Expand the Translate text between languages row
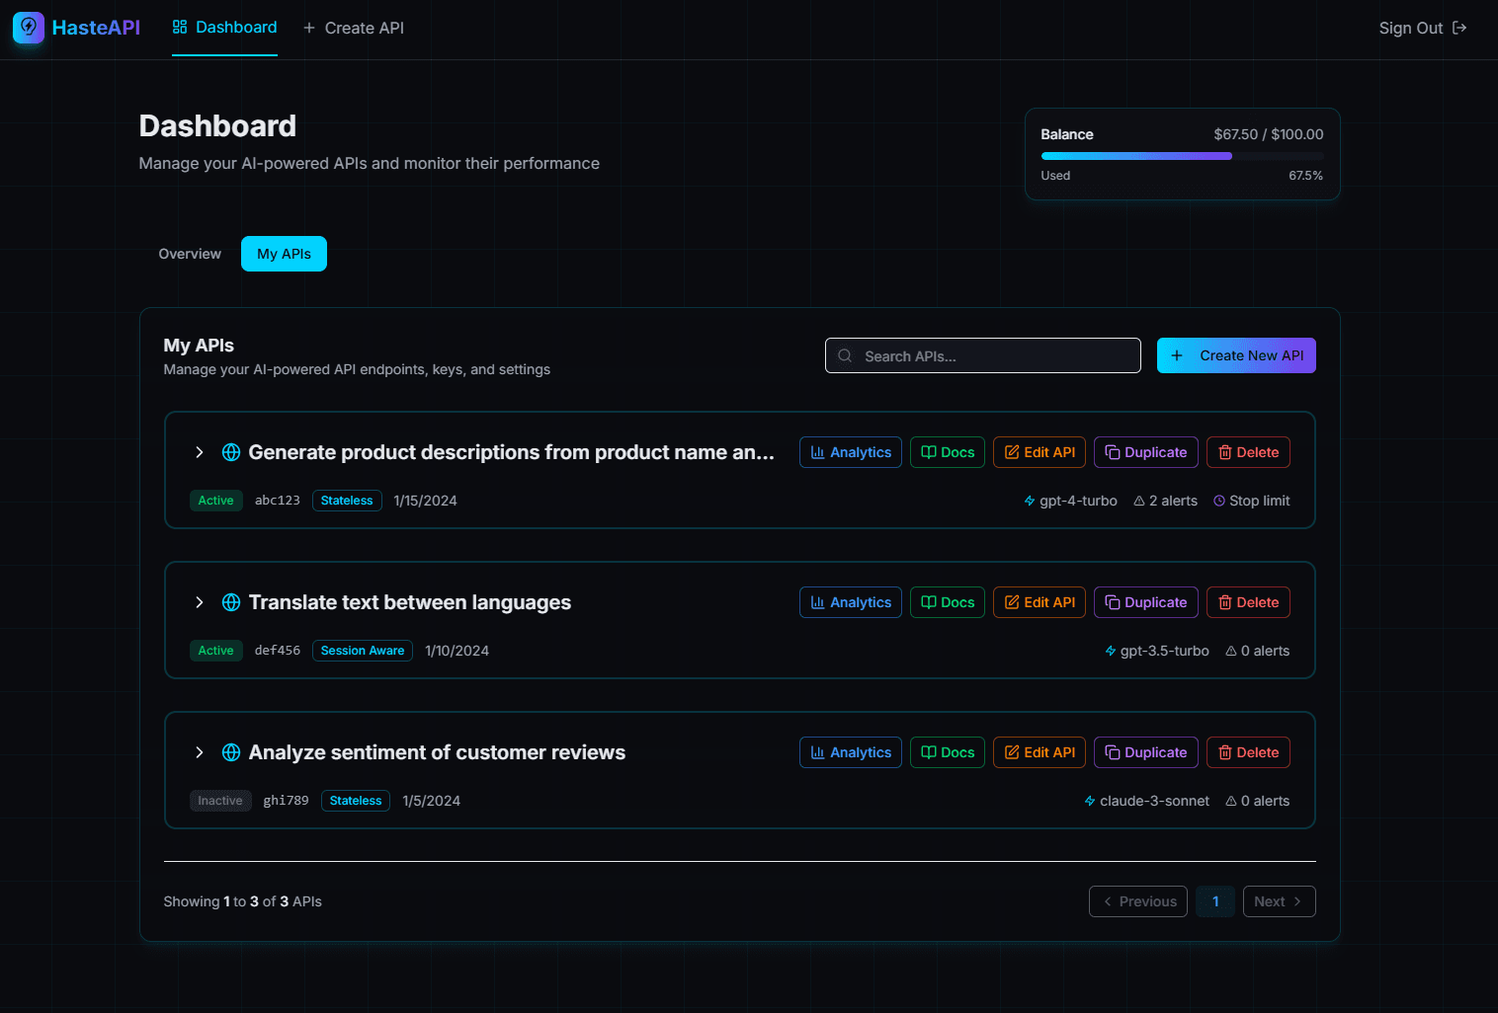1498x1013 pixels. click(200, 602)
